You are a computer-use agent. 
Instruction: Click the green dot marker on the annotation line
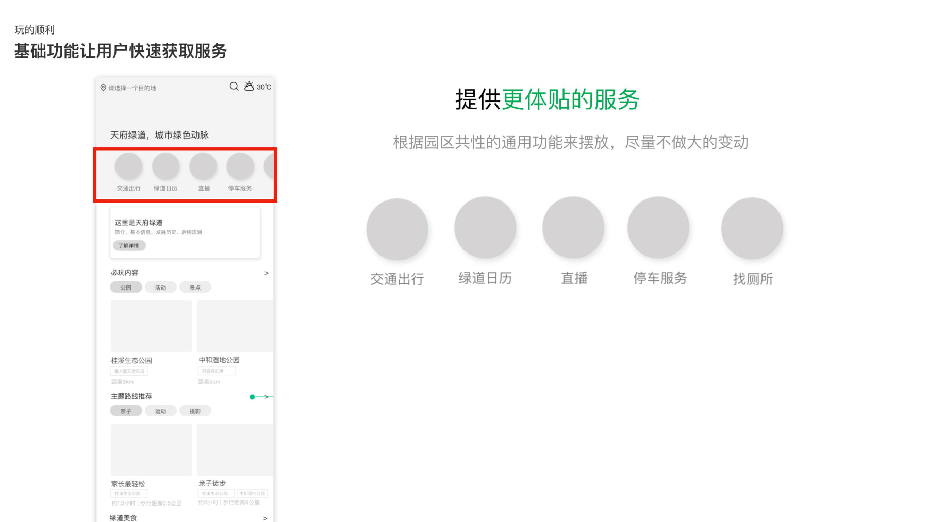tap(252, 397)
